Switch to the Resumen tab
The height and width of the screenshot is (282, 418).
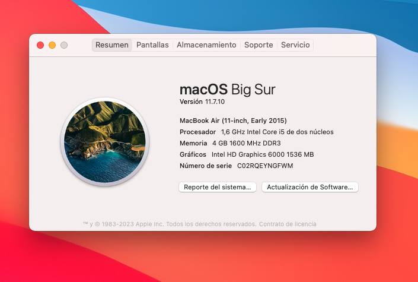click(x=112, y=45)
